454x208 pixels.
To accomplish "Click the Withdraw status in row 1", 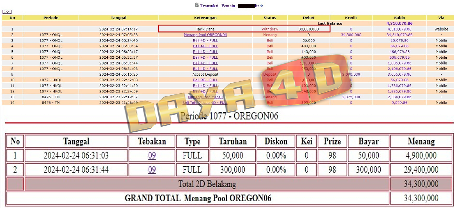I will tap(270, 29).
